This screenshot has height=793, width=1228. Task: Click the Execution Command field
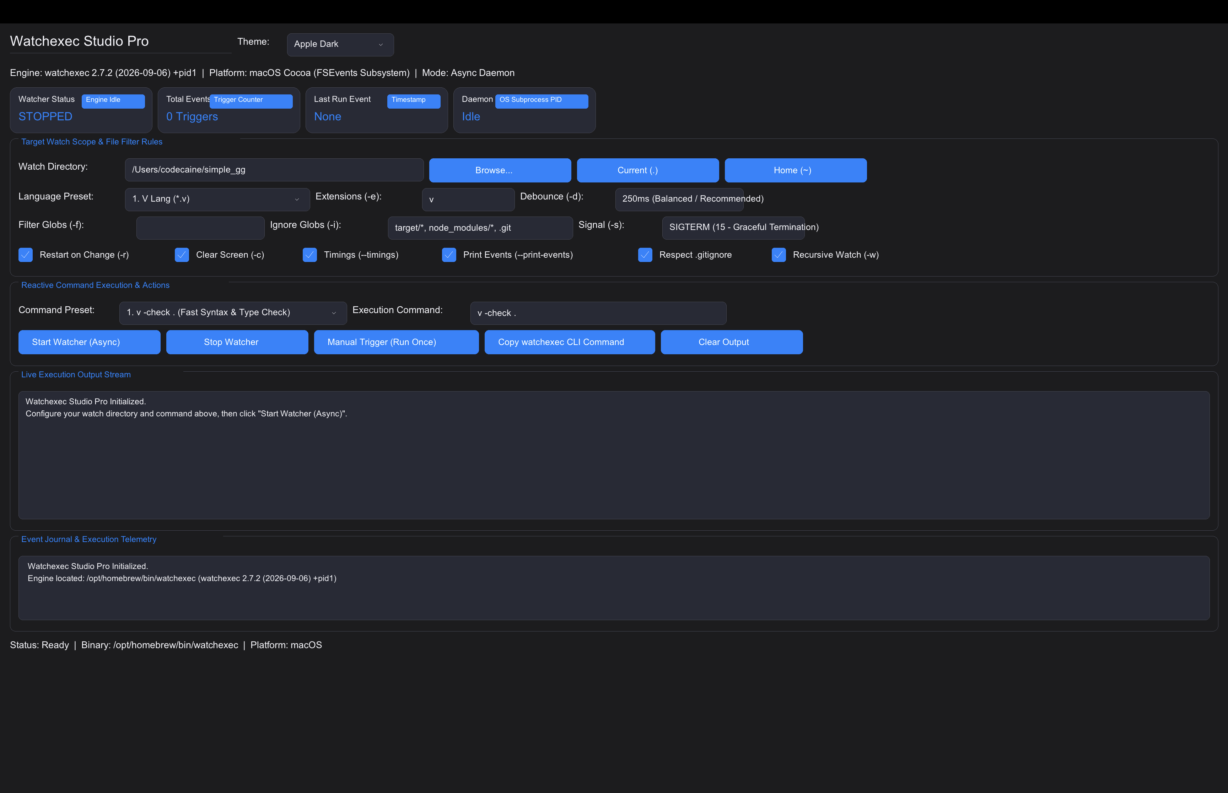pos(598,313)
